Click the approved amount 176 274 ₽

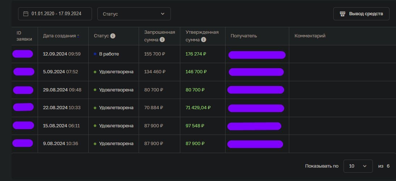[x=196, y=54]
